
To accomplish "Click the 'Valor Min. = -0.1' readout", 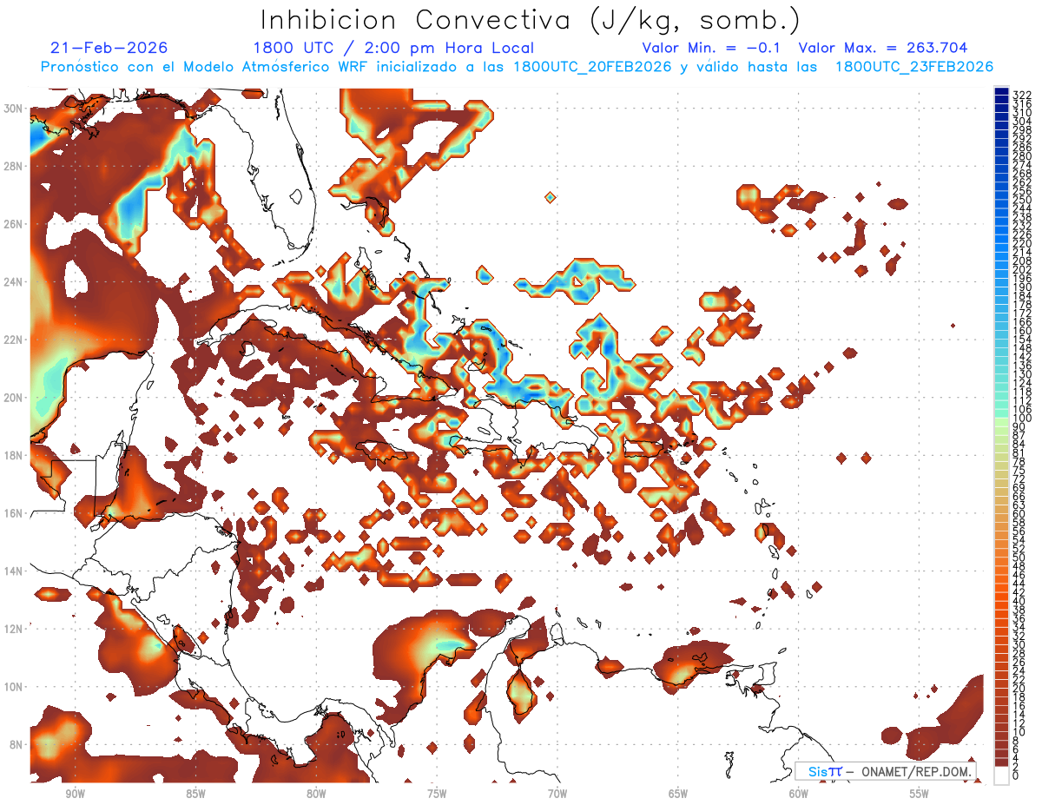I will (x=710, y=48).
